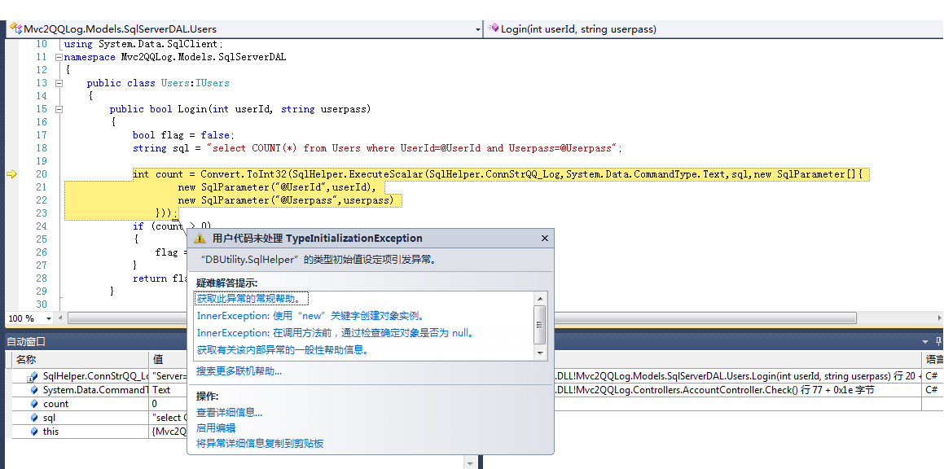Click the variable icon beside the this row

(x=34, y=432)
